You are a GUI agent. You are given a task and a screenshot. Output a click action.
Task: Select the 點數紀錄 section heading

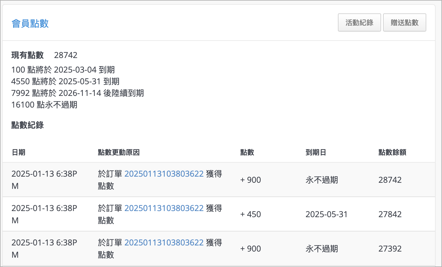[27, 125]
